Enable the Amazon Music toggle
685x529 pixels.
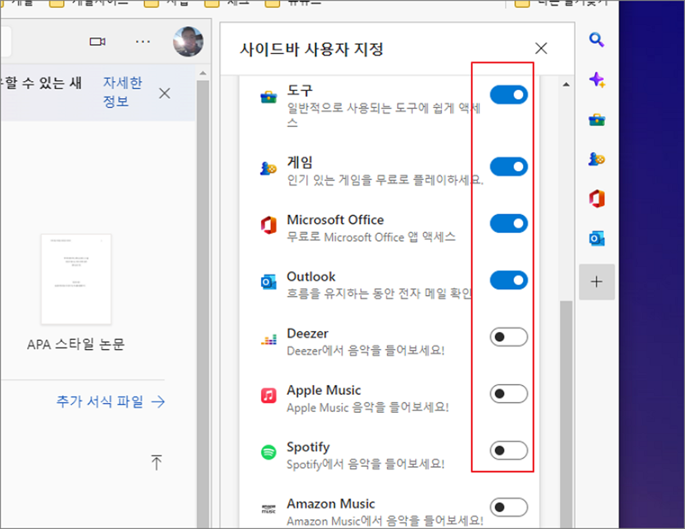click(x=509, y=507)
